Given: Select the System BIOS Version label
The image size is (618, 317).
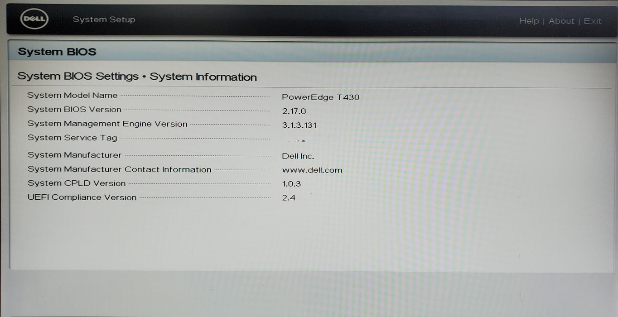Looking at the screenshot, I should click(x=74, y=110).
